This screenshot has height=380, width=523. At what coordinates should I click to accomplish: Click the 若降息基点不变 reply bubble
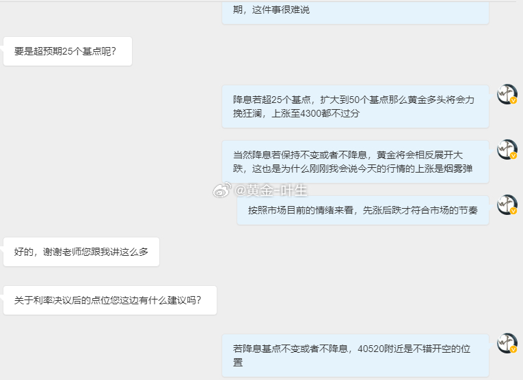[356, 355]
